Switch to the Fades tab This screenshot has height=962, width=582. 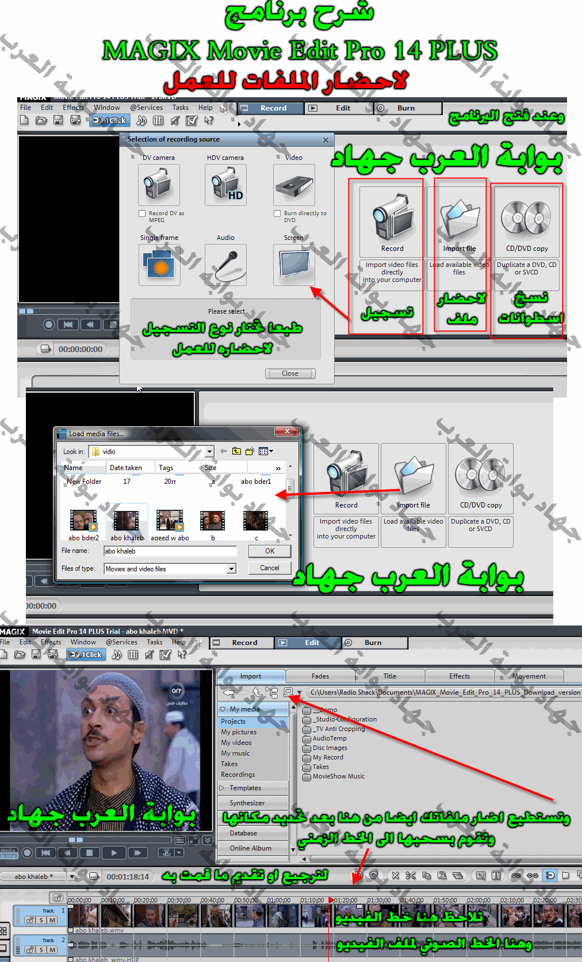coord(320,676)
